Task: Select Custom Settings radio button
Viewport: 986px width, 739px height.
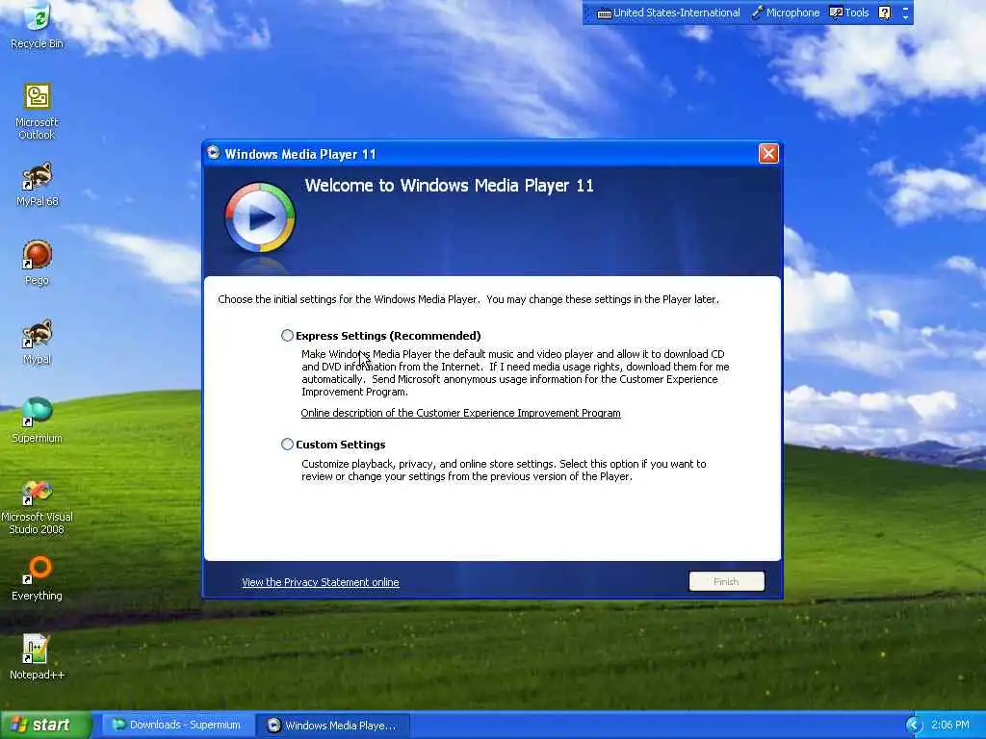Action: tap(287, 445)
